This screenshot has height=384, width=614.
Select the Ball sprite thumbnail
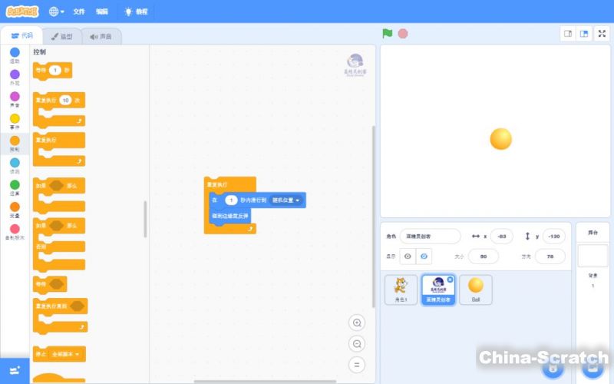[x=476, y=290]
